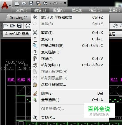Choose 带基点复制(B)
The height and width of the screenshot is (125, 122).
70,46
